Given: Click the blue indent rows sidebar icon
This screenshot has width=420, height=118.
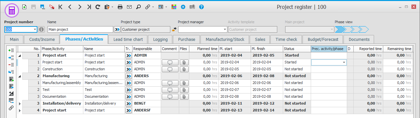Looking at the screenshot, I should click(11, 72).
